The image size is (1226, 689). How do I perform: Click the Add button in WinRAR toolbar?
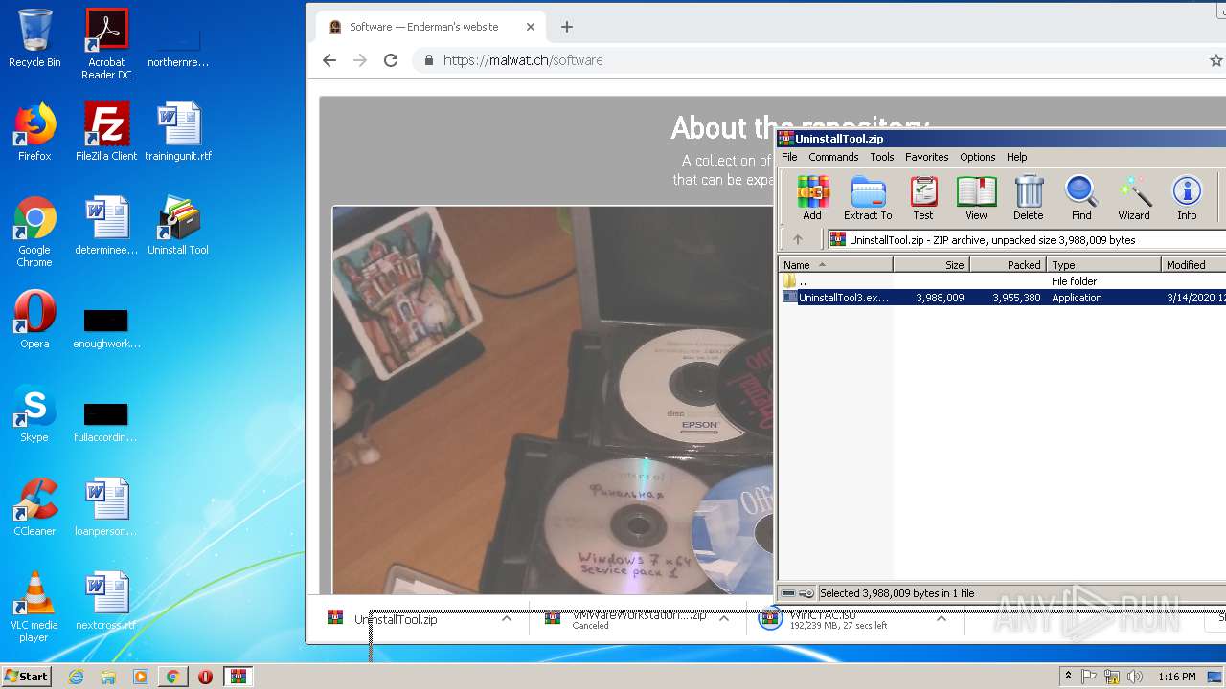coord(812,198)
